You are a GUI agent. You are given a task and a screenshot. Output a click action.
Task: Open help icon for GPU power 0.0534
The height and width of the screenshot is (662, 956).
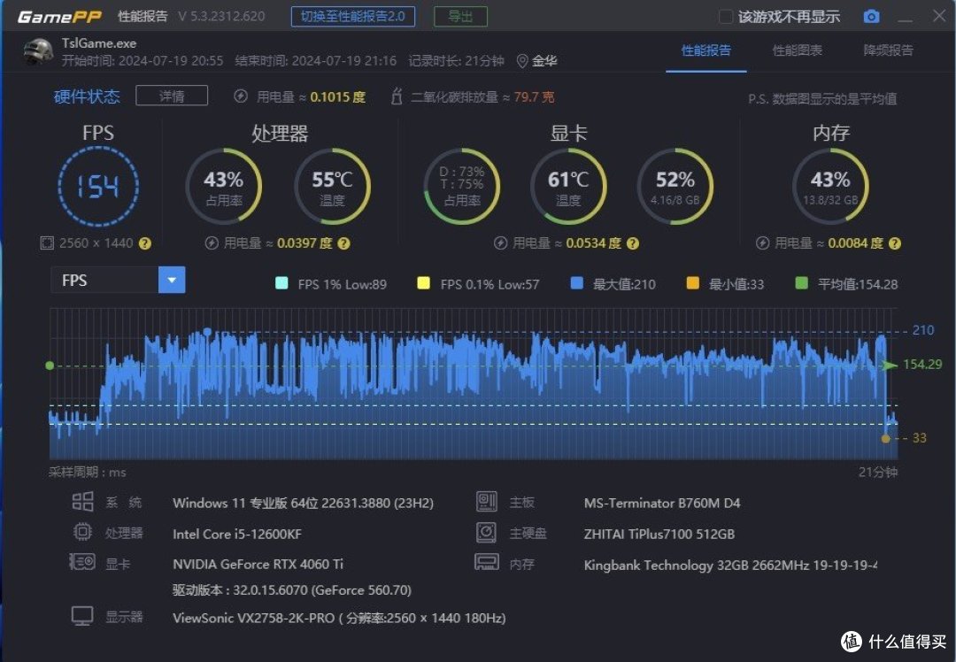[633, 243]
